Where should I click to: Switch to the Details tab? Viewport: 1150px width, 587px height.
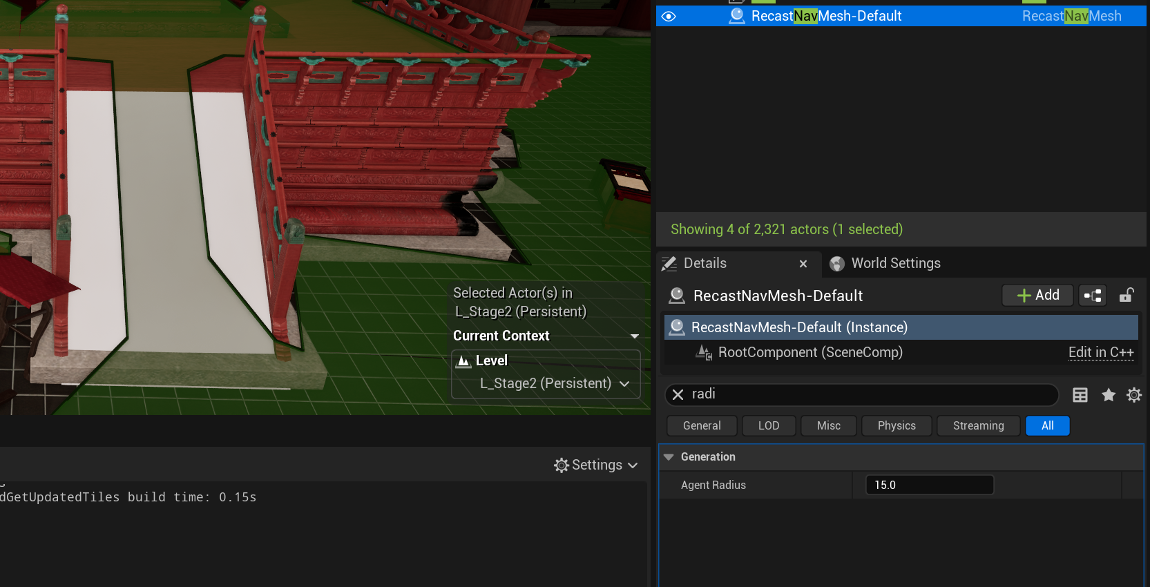[705, 263]
